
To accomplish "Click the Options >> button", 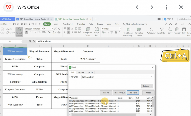I will pyautogui.click(x=147, y=86).
